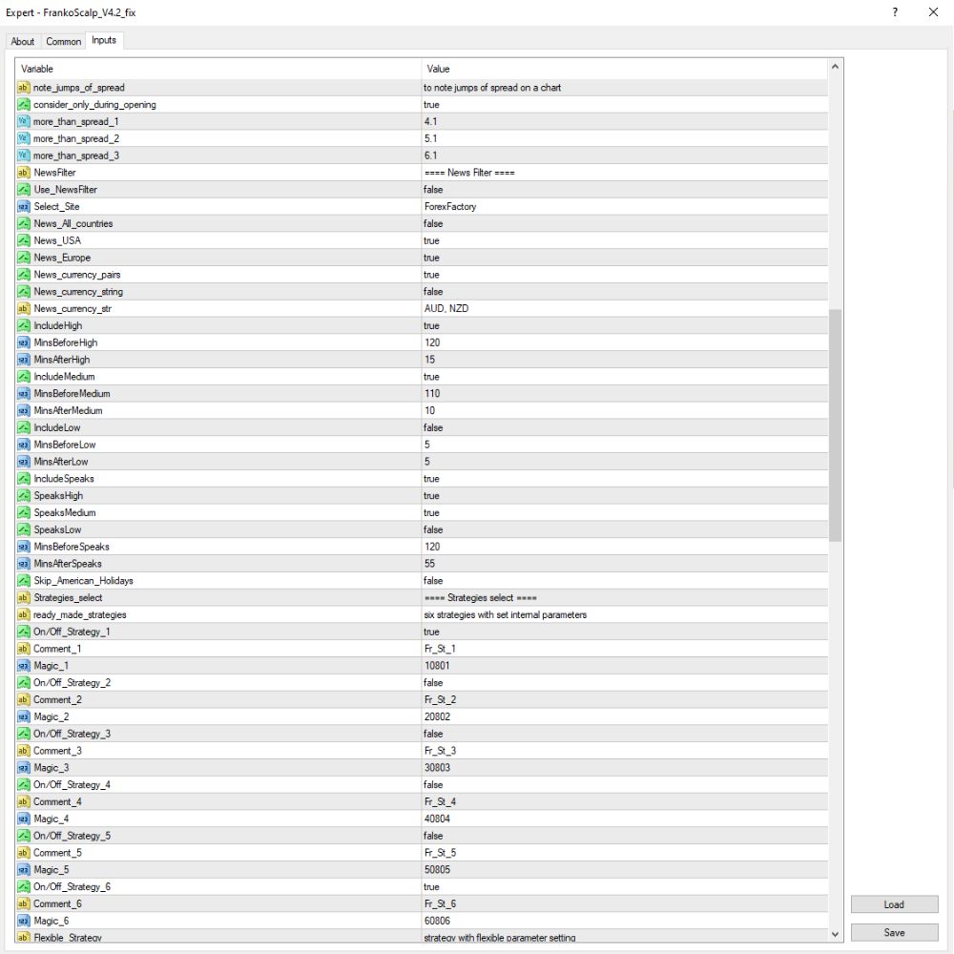Click the boolean icon for IncludeMedium

(x=24, y=377)
